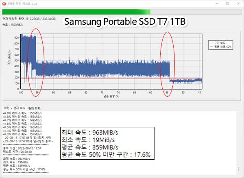The height and width of the screenshot is (178, 244).
Task: Click the 평균 속도 50% 미만 구간 overlay line
Action: click(106, 154)
